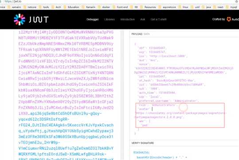The image size is (239, 160).
Task: Click the token line starting "vTEOjmhE2u_IHrW9p-"
Action: pyautogui.click(x=39, y=142)
